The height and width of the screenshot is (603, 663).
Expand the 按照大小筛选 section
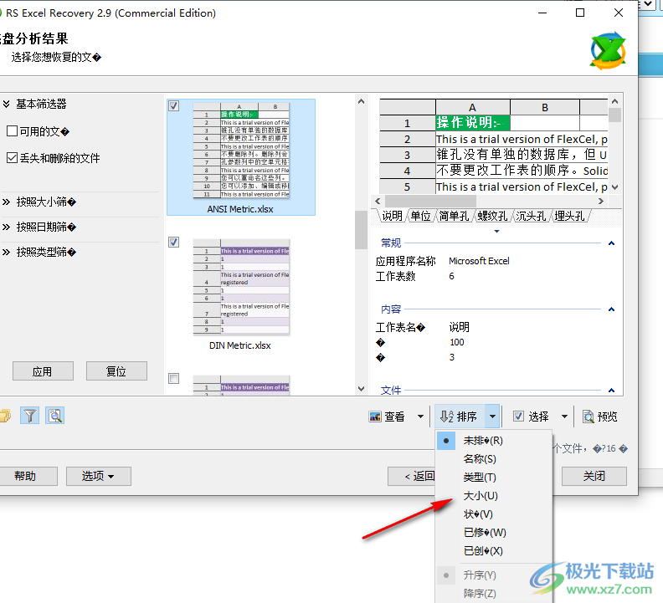[7, 202]
